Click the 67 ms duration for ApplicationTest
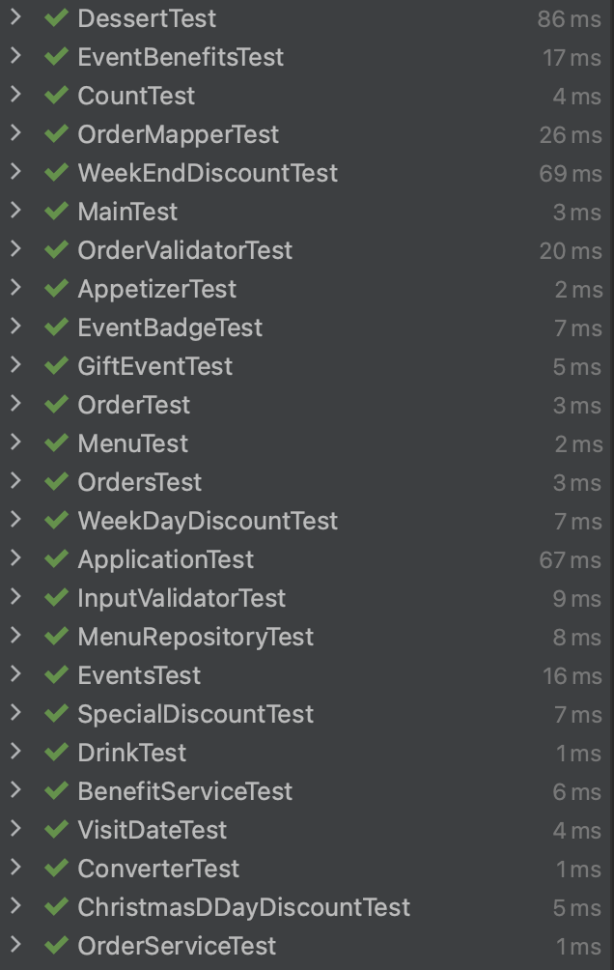614x970 pixels. [570, 559]
